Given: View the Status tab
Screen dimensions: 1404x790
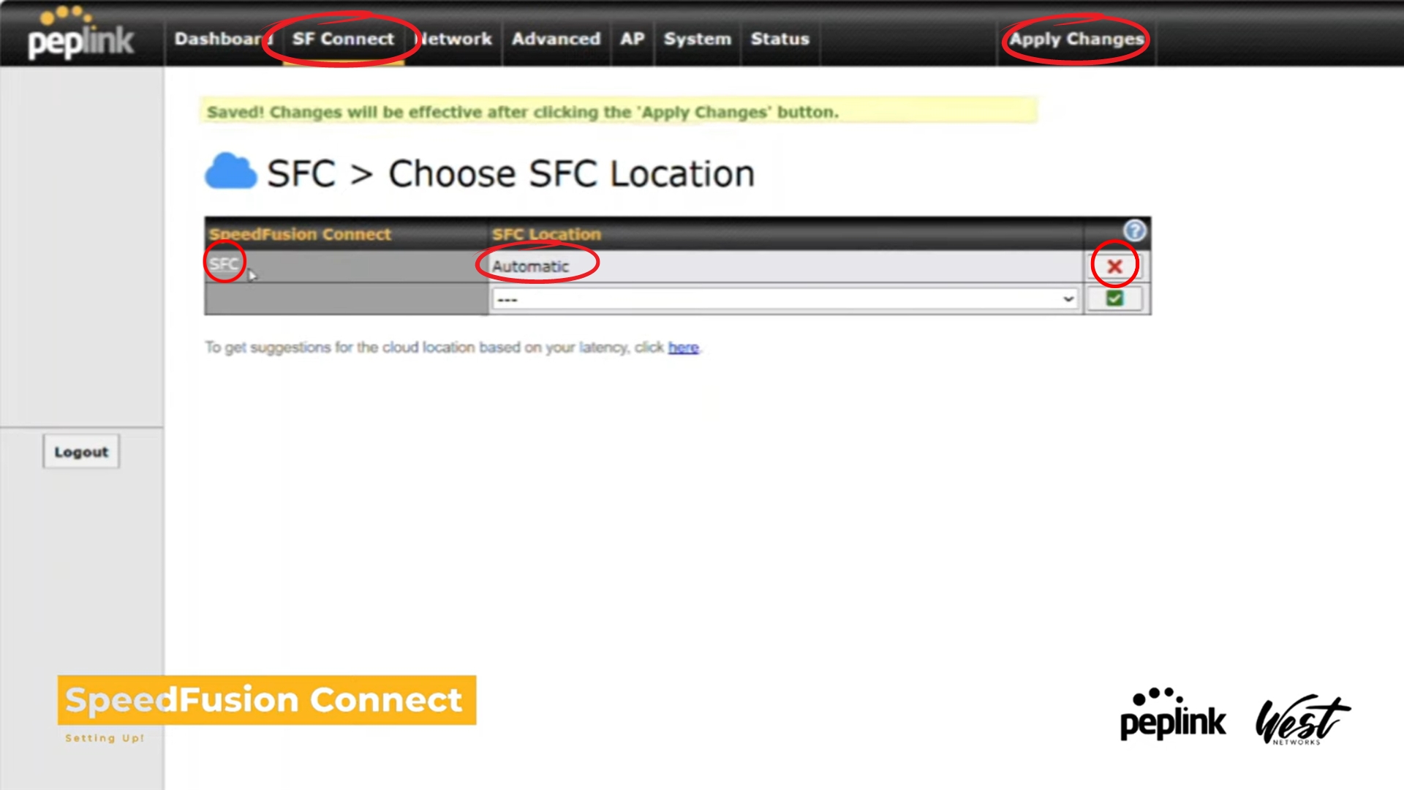Looking at the screenshot, I should click(780, 39).
